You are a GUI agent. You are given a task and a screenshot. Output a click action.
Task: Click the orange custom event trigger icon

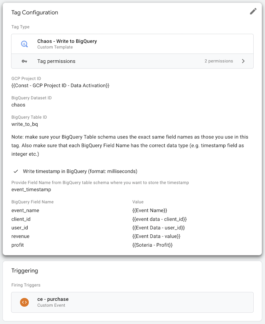pyautogui.click(x=24, y=302)
